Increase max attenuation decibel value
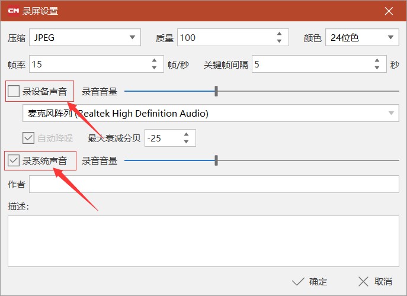Viewport: 407px width, 296px height. coord(186,134)
